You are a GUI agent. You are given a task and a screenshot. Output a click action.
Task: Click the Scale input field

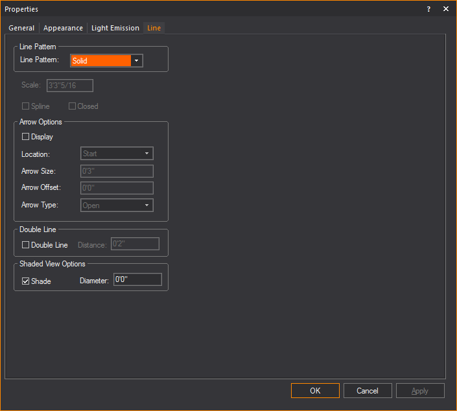click(x=70, y=85)
